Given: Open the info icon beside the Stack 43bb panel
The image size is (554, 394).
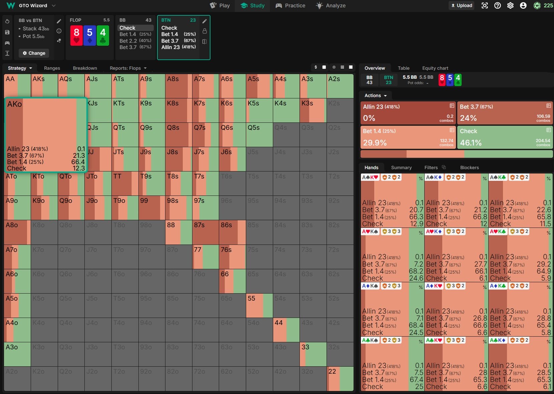Looking at the screenshot, I should [x=59, y=31].
